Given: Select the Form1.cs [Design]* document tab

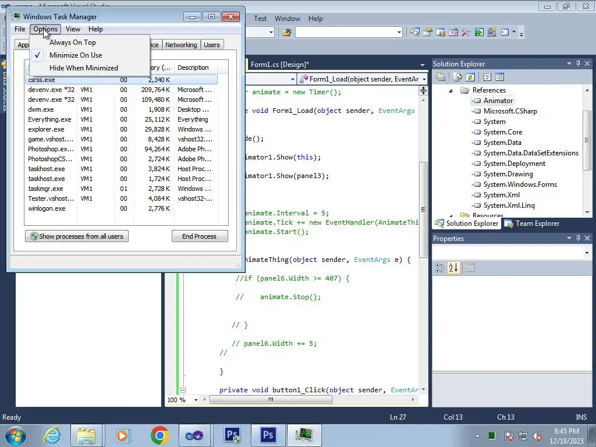Looking at the screenshot, I should [x=280, y=65].
